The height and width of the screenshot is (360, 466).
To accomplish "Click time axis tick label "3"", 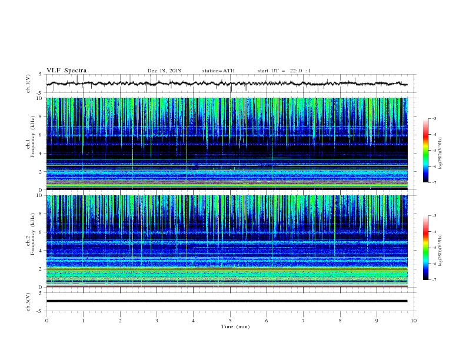I will (157, 321).
